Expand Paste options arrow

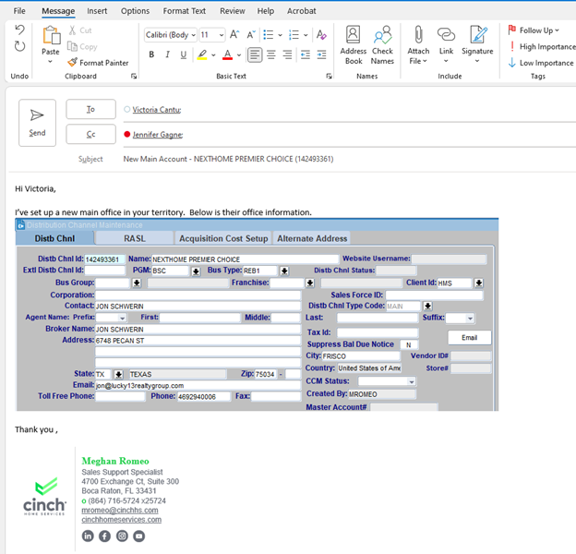click(x=51, y=61)
